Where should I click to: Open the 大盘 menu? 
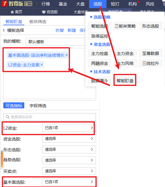pyautogui.click(x=80, y=4)
